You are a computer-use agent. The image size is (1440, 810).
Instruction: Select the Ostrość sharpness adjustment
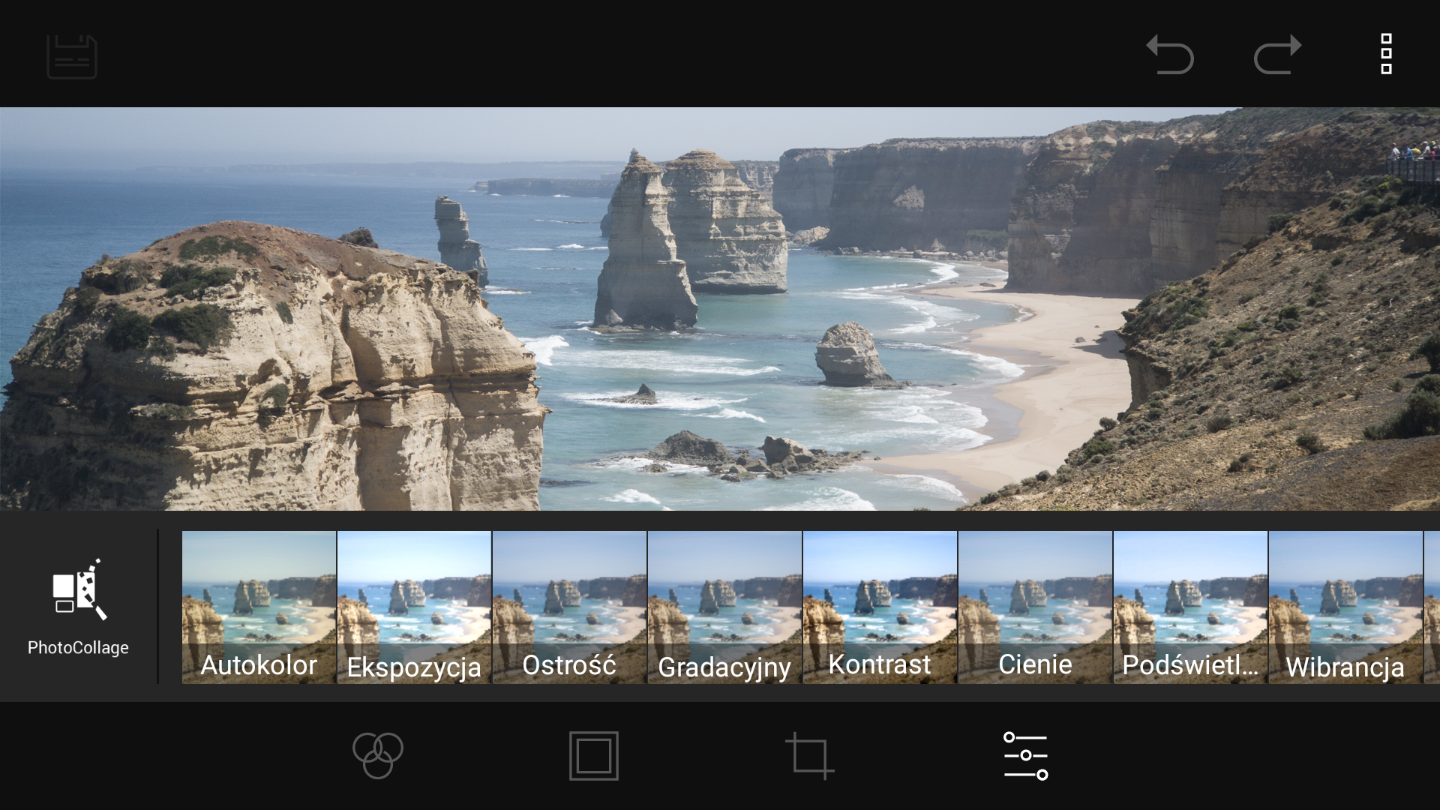click(x=569, y=607)
